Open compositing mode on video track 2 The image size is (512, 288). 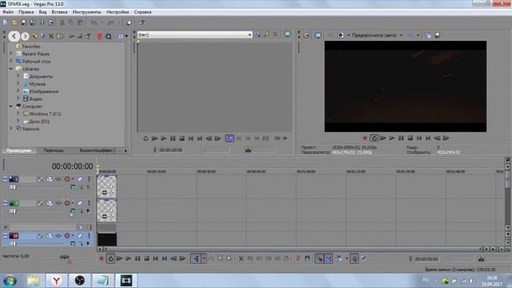(x=73, y=211)
